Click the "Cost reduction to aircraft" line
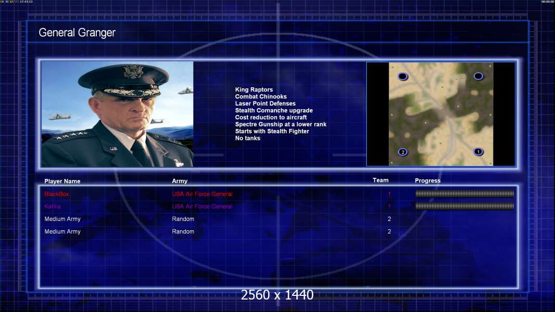 click(x=271, y=118)
